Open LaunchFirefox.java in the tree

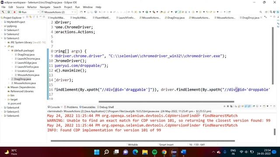click(28, 67)
